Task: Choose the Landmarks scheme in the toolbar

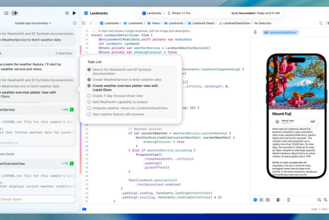Action: [152, 13]
